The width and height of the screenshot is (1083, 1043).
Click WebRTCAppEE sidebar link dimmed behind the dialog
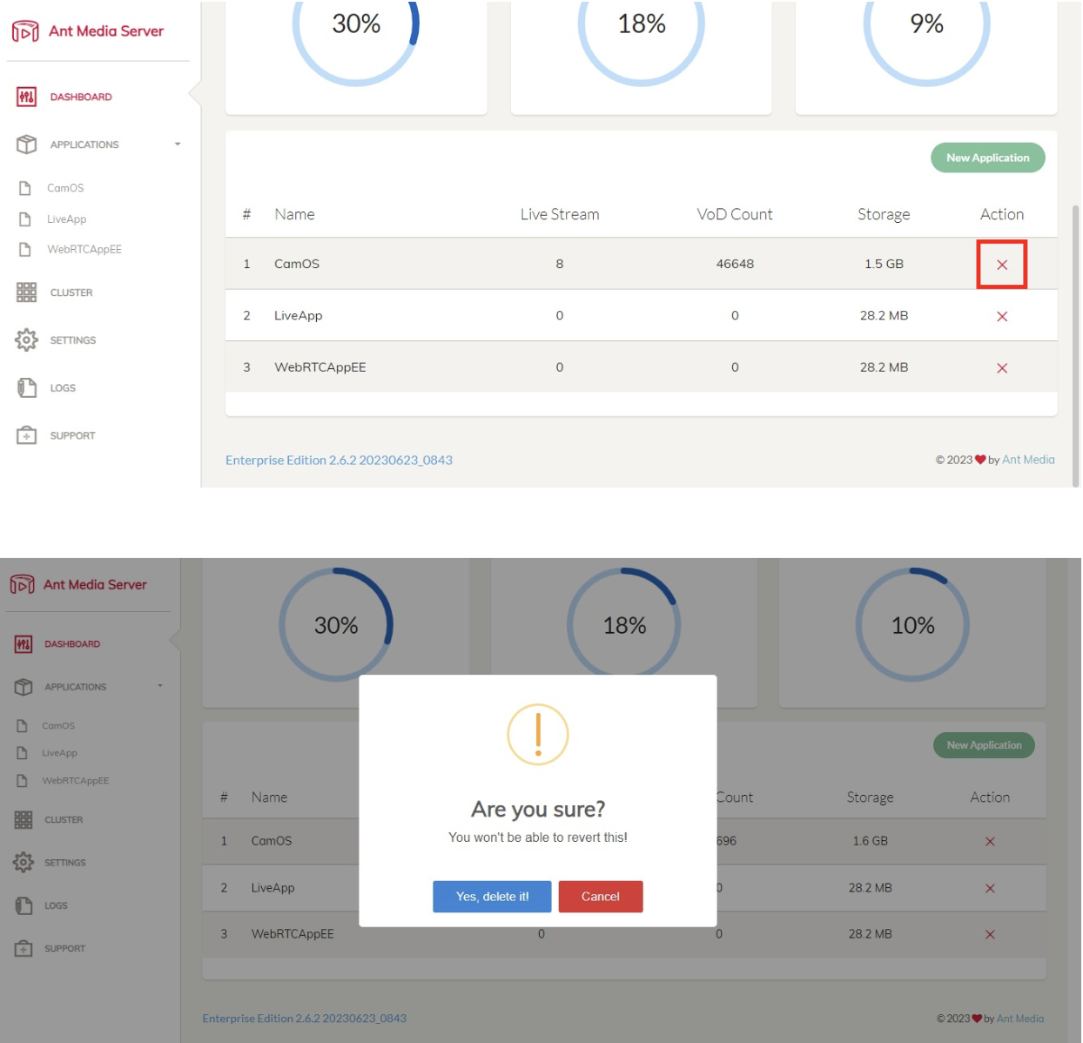[x=76, y=781]
